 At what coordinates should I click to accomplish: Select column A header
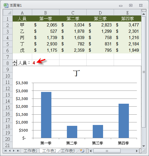[x=22, y=13]
